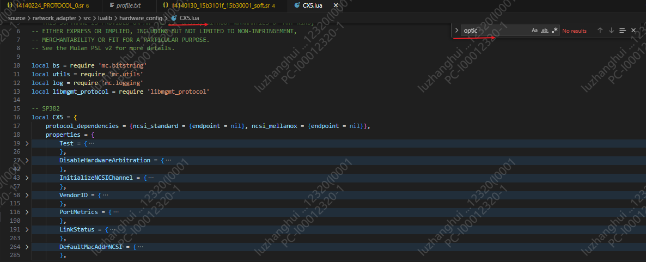Toggle Match Case in find widget
This screenshot has width=646, height=262.
pos(534,31)
